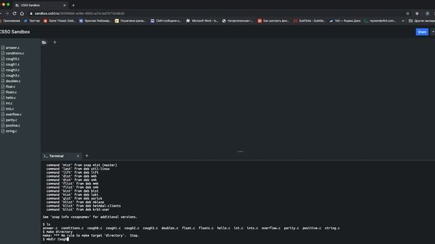435x244 pixels.
Task: Grab the terminal panel resize handle
Action: click(x=240, y=152)
